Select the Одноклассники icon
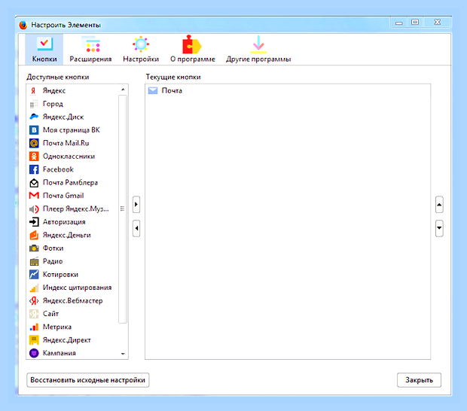 34,157
